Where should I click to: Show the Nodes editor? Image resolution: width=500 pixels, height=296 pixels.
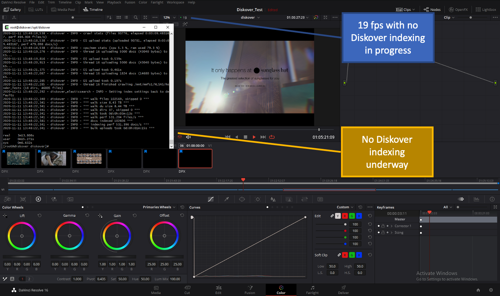(x=432, y=9)
